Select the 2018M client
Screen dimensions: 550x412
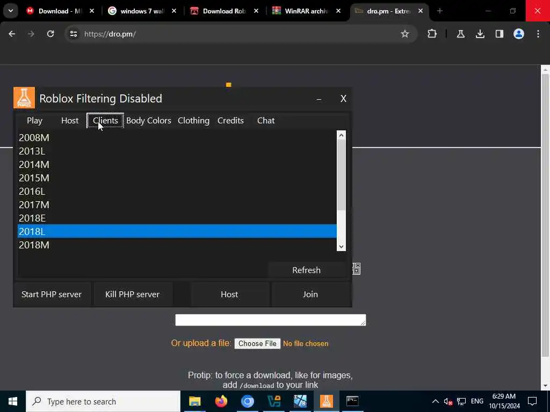(x=177, y=245)
